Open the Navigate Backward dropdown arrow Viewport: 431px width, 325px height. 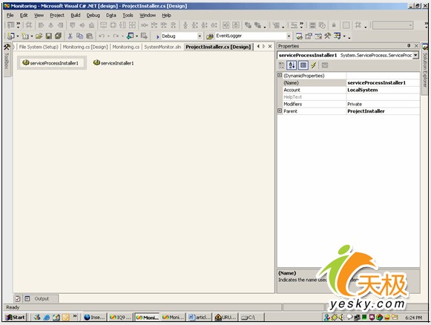(136, 36)
